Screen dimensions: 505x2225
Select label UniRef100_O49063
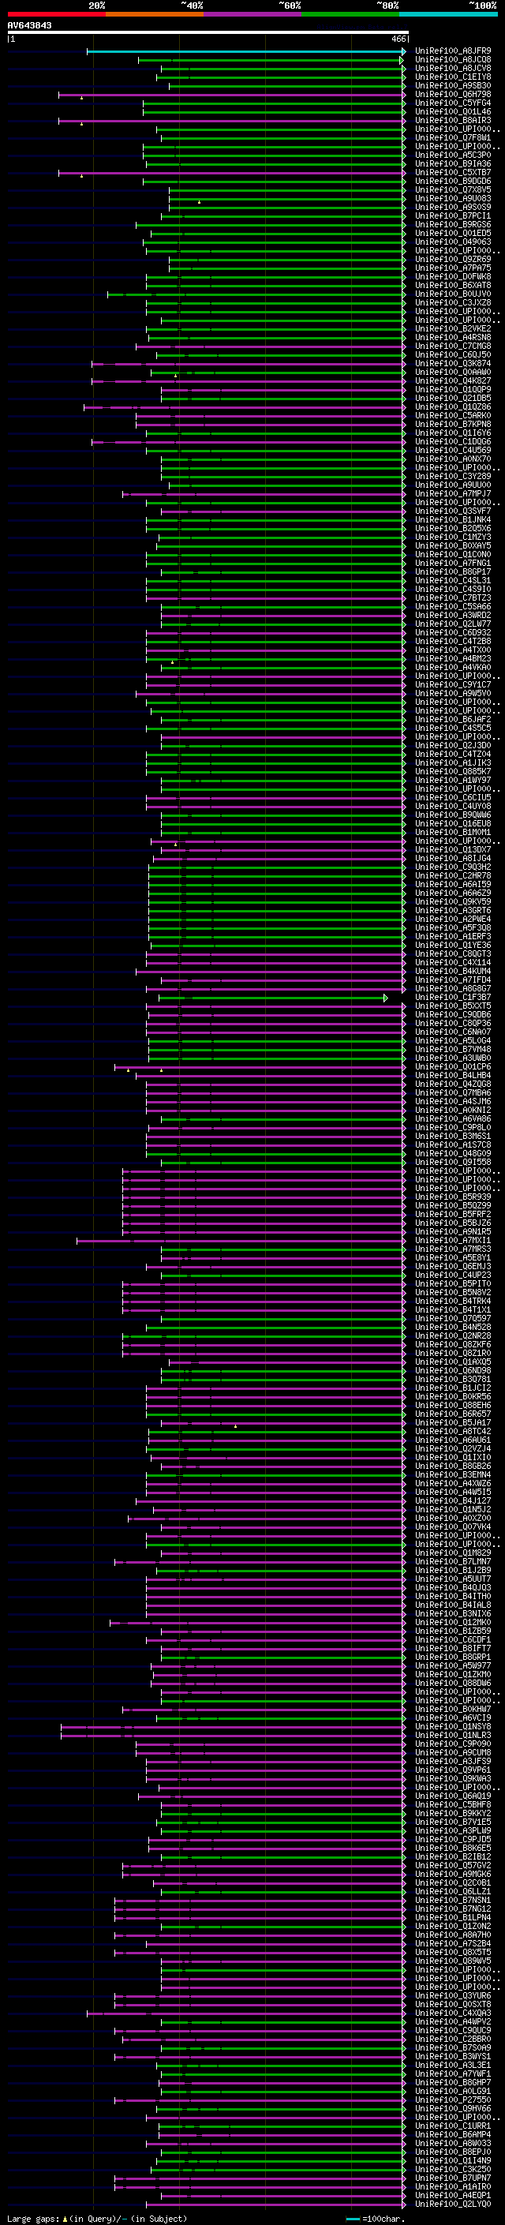tap(453, 243)
